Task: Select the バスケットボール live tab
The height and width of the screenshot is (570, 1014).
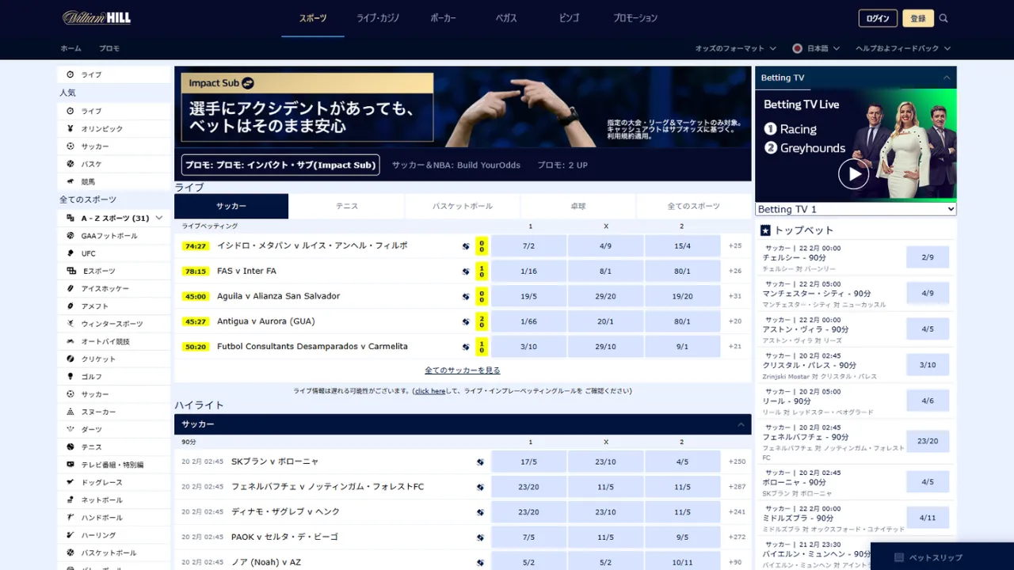Action: pyautogui.click(x=463, y=206)
